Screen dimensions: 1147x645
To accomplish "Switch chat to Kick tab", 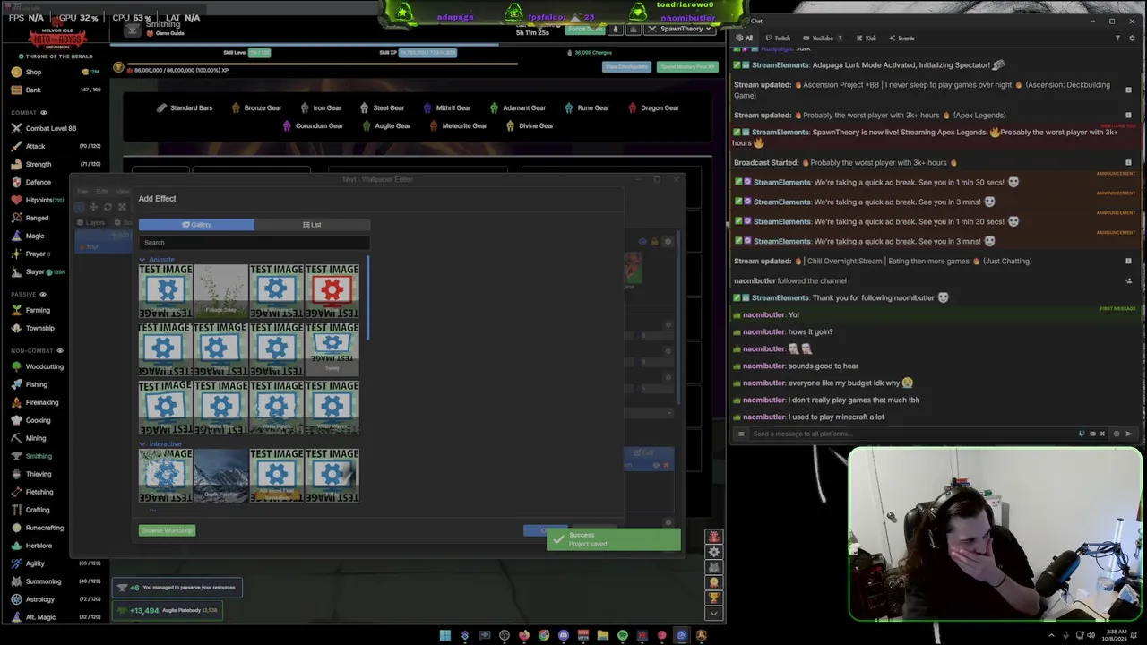I will pyautogui.click(x=866, y=39).
